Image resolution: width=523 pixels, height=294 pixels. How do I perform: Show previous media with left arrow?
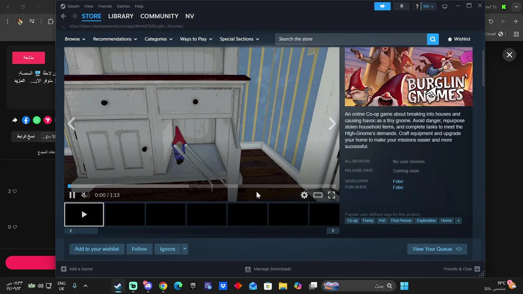[x=72, y=124]
